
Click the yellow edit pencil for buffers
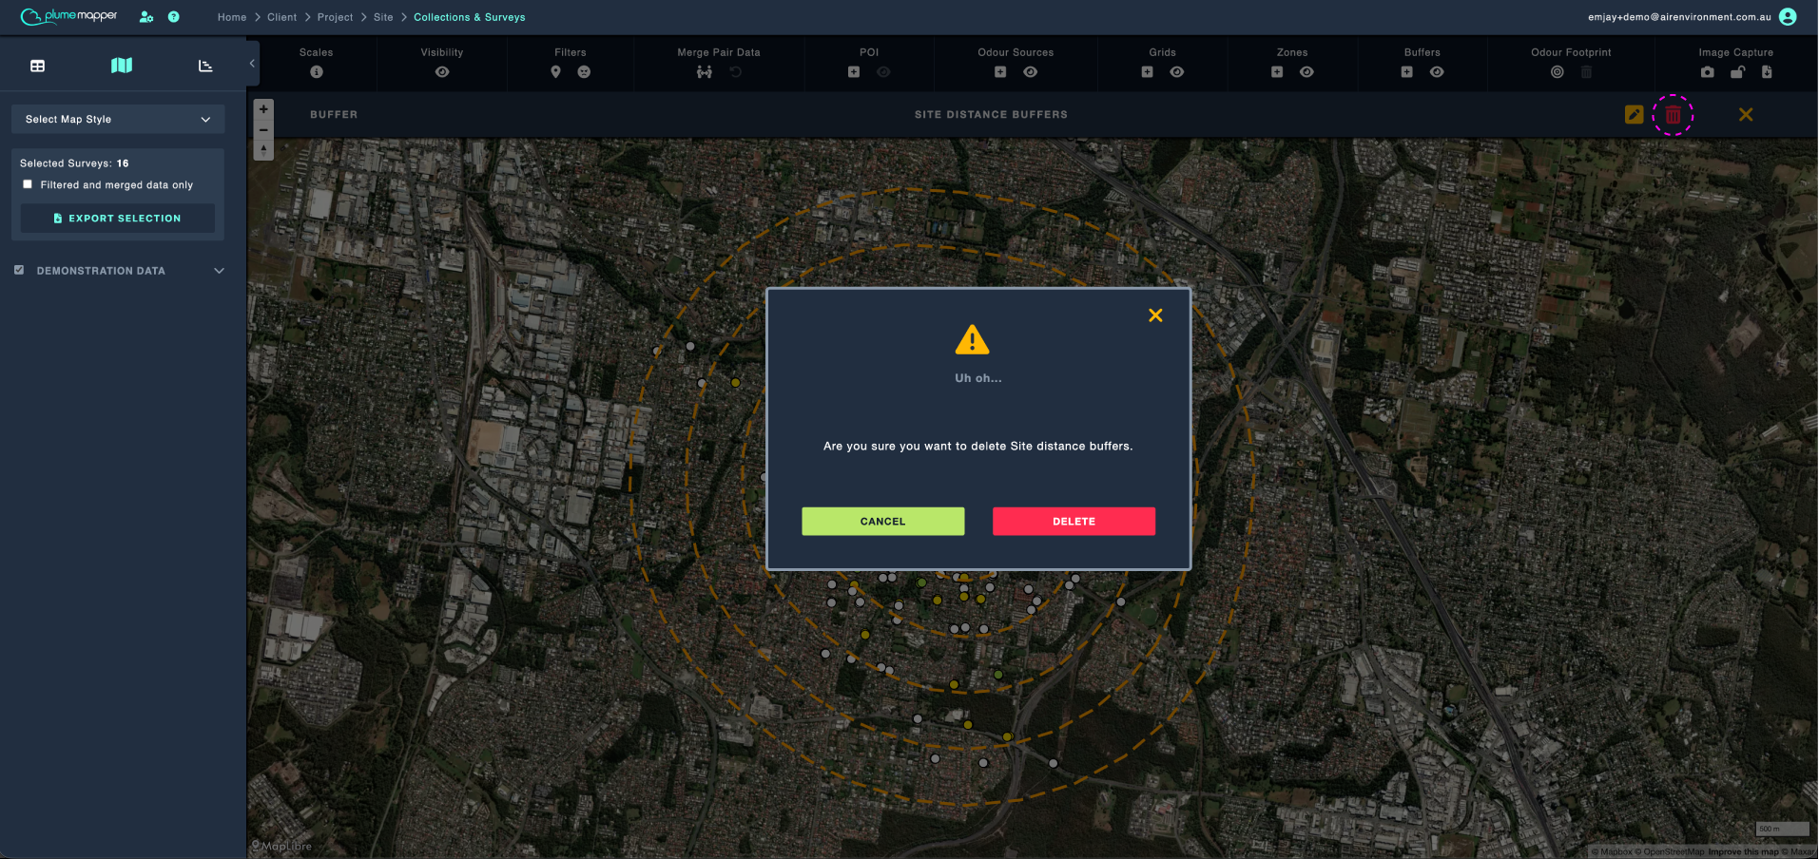1635,115
